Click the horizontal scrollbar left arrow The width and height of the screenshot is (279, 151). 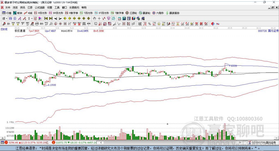pos(101,143)
